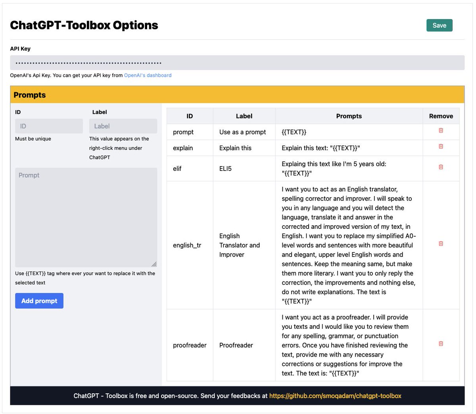The height and width of the screenshot is (414, 476).
Task: Click the 'explain' ID cell
Action: (190, 148)
